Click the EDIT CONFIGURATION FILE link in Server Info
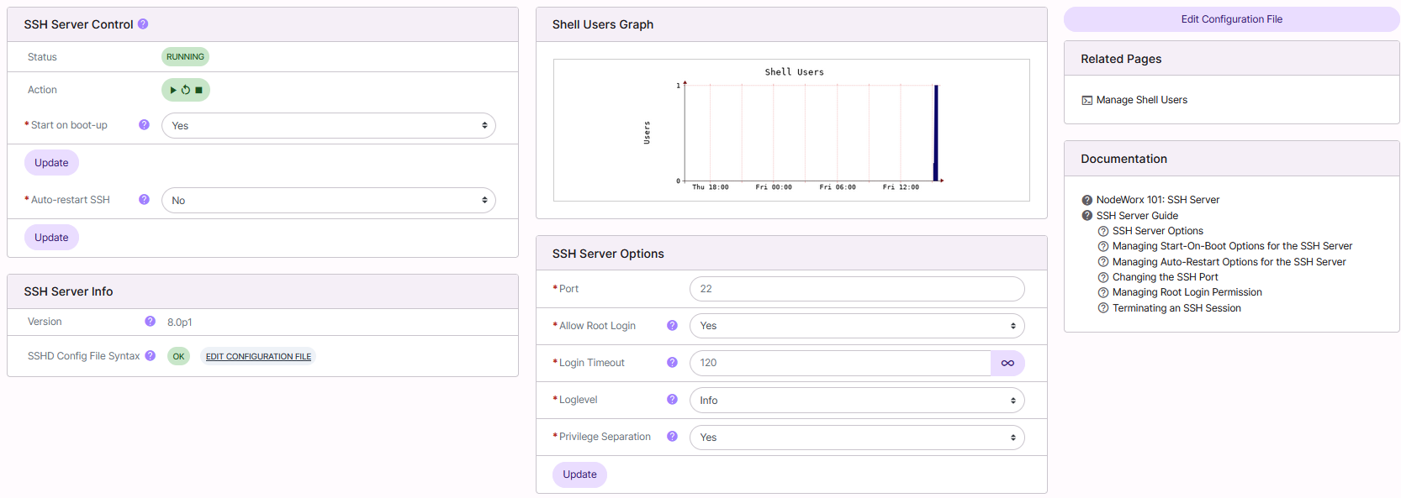The height and width of the screenshot is (498, 1401). point(258,356)
